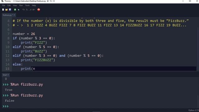
Task: Stop the program with red Stop icon
Action: (x=39, y=10)
